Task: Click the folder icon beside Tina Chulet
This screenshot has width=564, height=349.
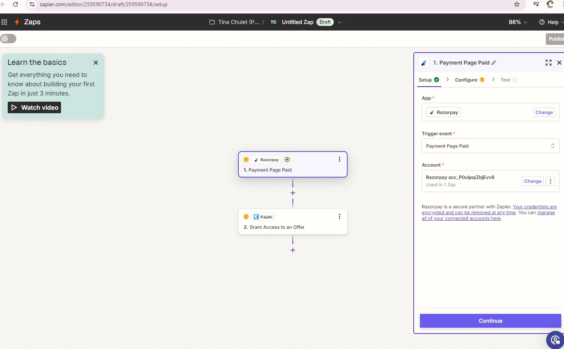Action: click(212, 22)
